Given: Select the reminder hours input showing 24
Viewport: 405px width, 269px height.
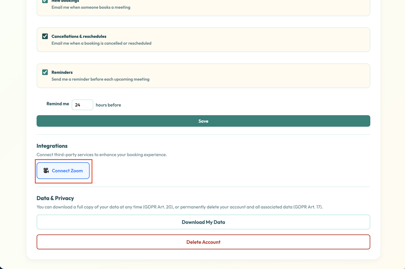Looking at the screenshot, I should click(82, 105).
